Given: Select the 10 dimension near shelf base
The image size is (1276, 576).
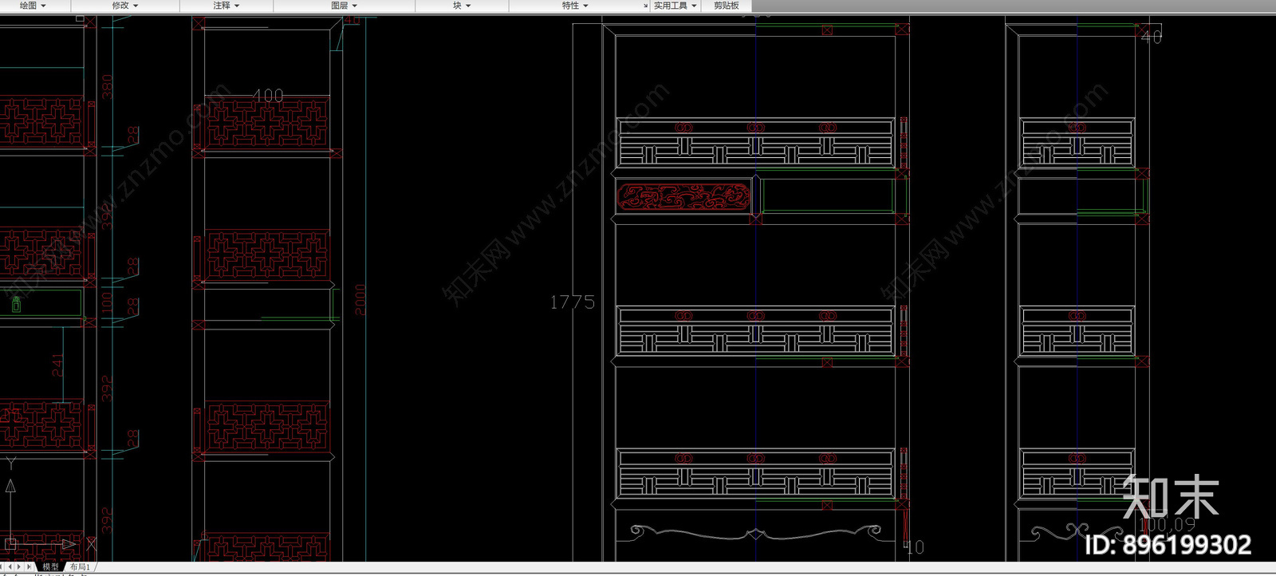Looking at the screenshot, I should [915, 547].
